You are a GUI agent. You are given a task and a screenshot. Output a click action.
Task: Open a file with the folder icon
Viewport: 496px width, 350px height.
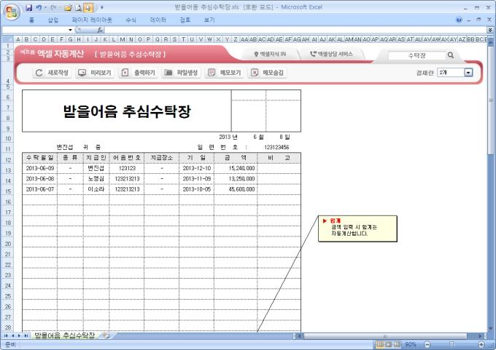click(68, 7)
